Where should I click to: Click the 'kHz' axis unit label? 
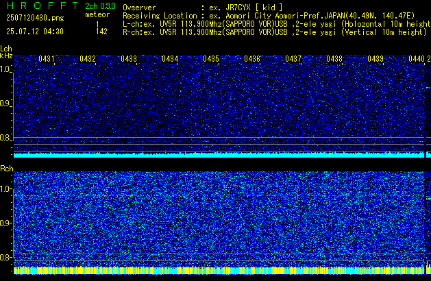coord(6,56)
